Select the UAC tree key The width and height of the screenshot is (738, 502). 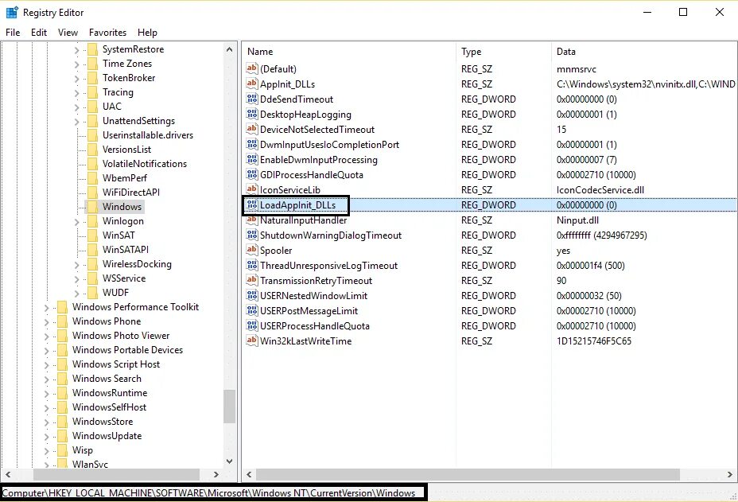tap(112, 107)
